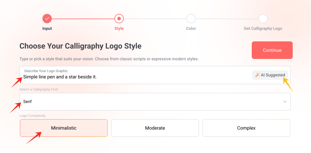The width and height of the screenshot is (311, 153).
Task: Expand the font dropdown chevron arrow
Action: click(285, 102)
